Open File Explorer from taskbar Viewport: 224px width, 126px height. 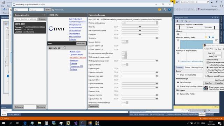coord(39,123)
